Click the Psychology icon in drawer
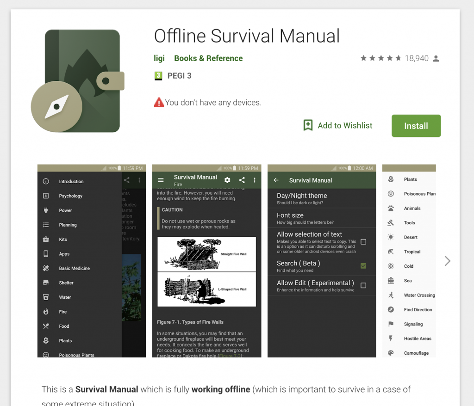 point(46,196)
